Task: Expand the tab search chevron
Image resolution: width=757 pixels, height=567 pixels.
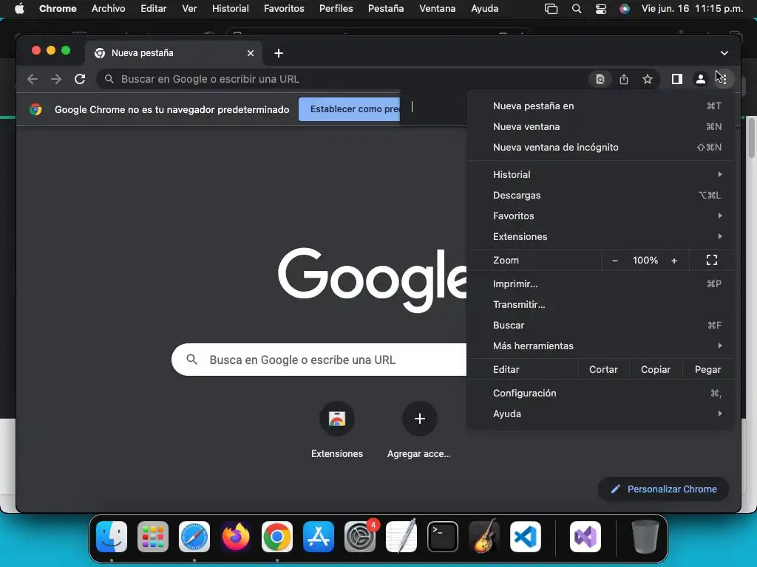Action: [x=724, y=53]
